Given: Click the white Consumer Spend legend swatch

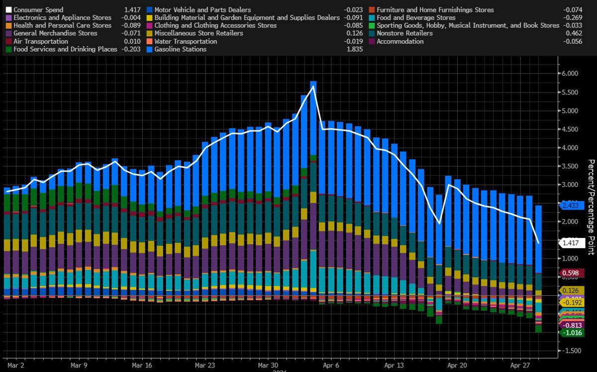Looking at the screenshot, I should click(8, 10).
